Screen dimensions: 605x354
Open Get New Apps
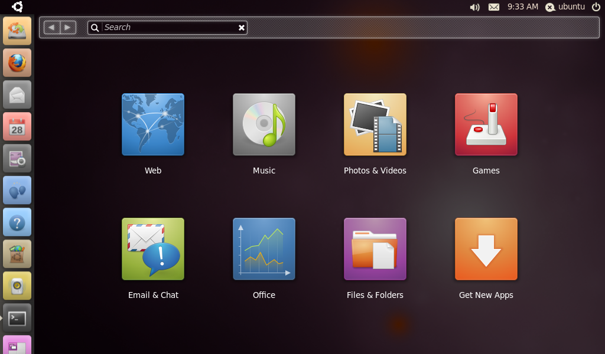[x=486, y=249]
